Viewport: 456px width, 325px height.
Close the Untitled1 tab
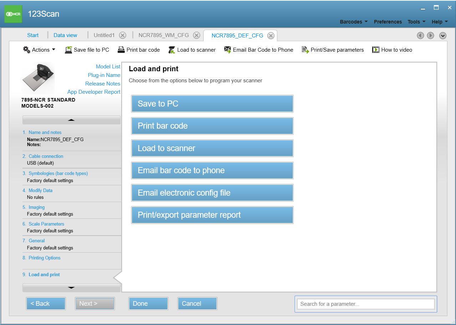click(123, 35)
